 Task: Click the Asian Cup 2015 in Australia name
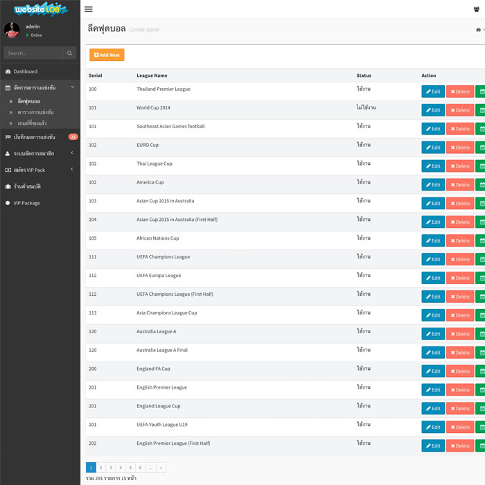(166, 201)
